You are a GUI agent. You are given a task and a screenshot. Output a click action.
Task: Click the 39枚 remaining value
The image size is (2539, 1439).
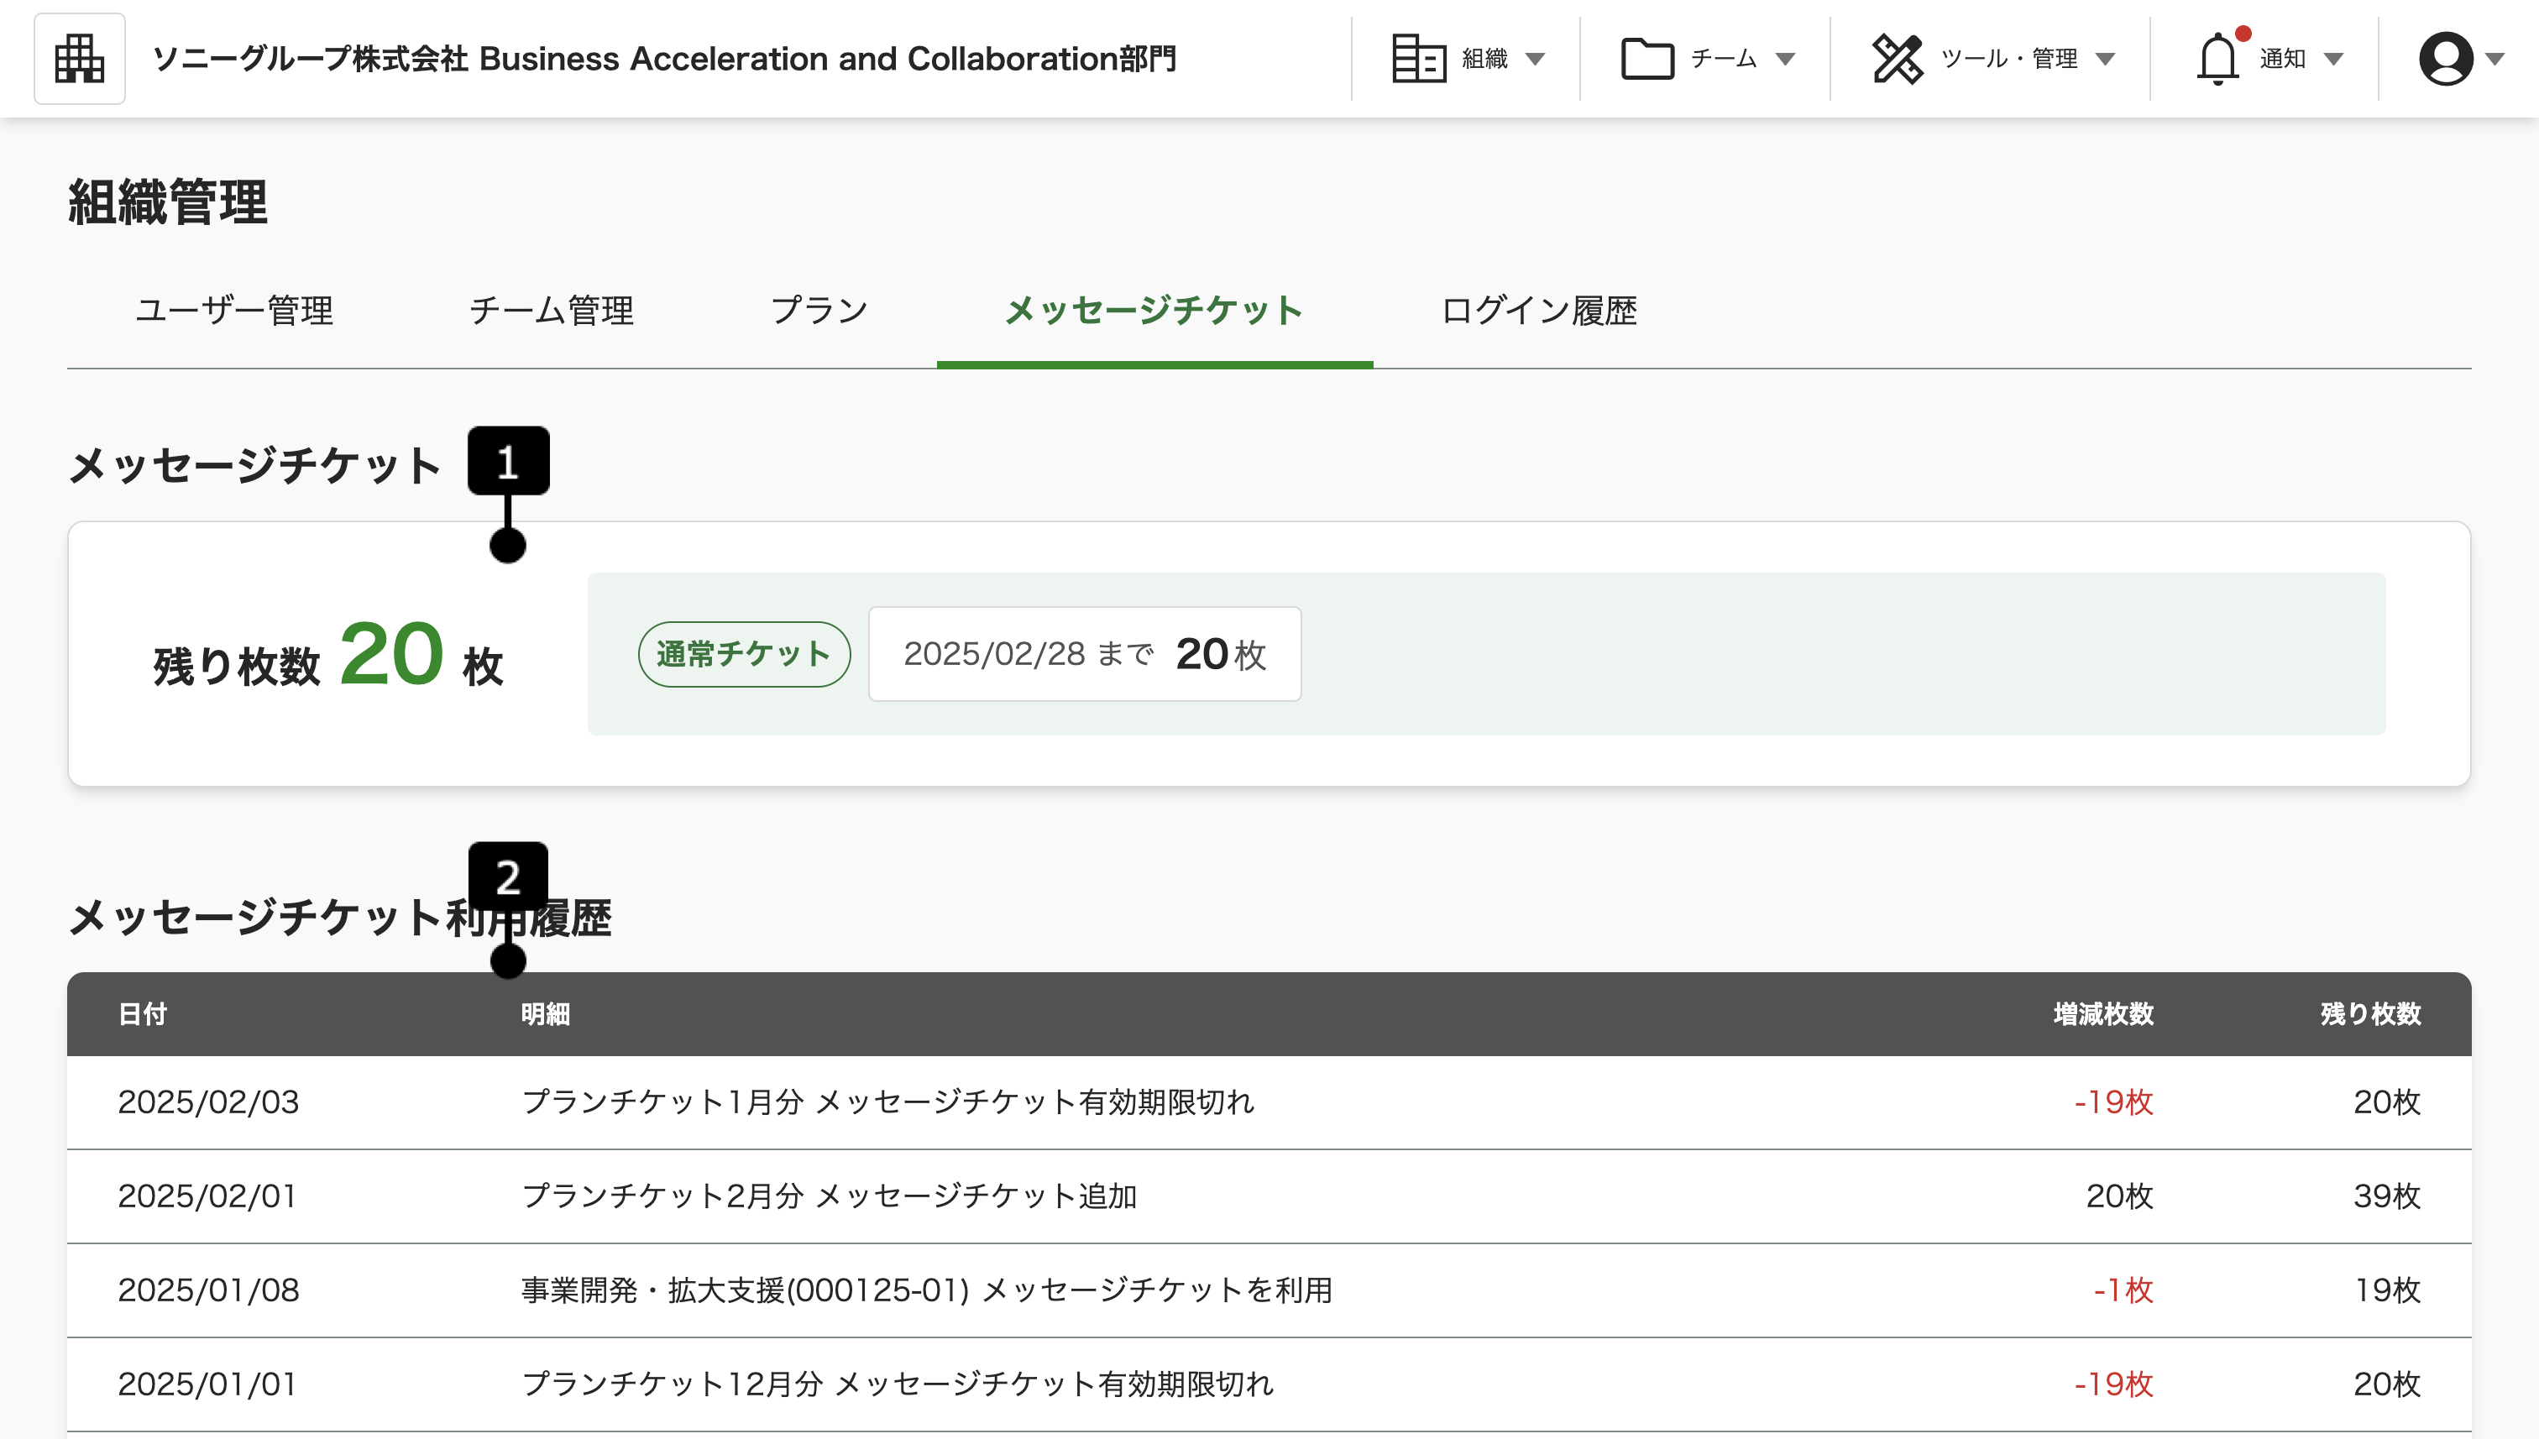click(x=2387, y=1196)
